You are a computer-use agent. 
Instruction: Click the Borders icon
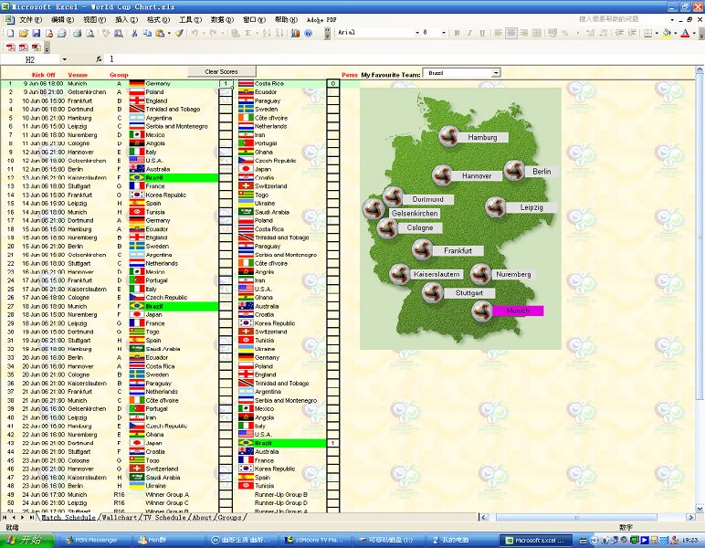(x=647, y=33)
